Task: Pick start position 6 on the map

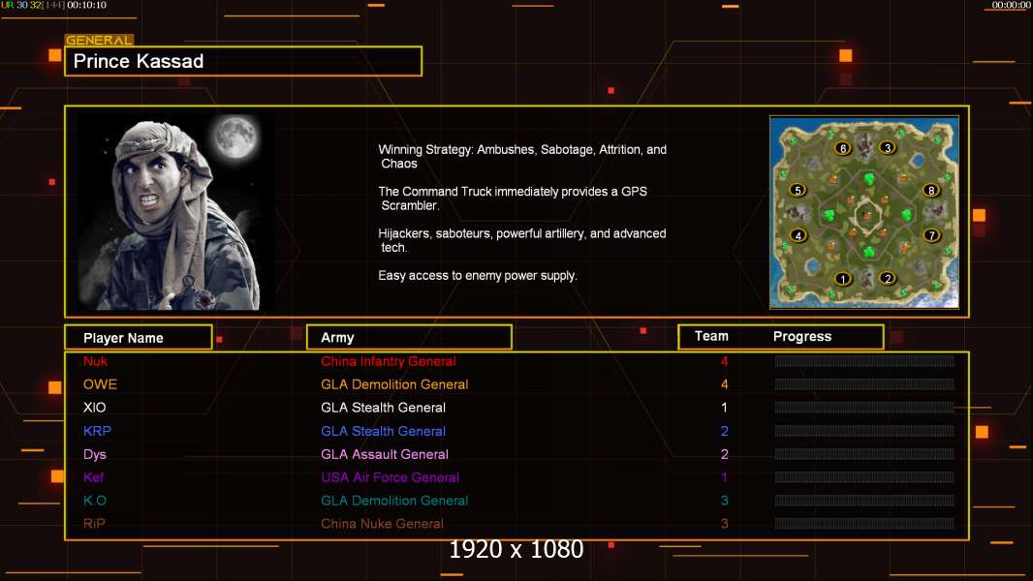Action: tap(843, 148)
